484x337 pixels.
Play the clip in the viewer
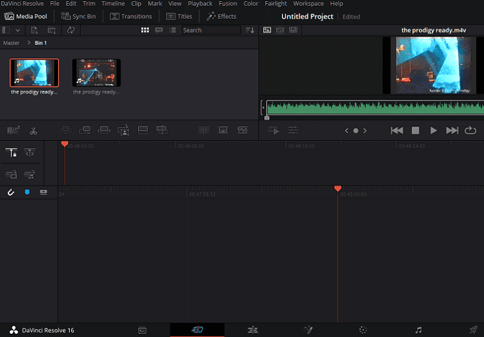coord(434,130)
